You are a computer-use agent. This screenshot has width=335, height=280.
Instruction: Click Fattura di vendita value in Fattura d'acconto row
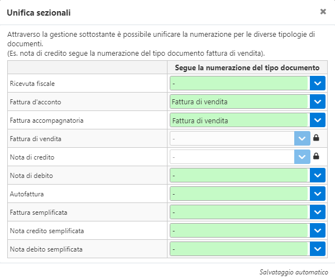[199, 102]
